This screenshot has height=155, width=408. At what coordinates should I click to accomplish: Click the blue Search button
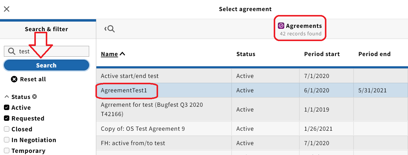pyautogui.click(x=46, y=65)
